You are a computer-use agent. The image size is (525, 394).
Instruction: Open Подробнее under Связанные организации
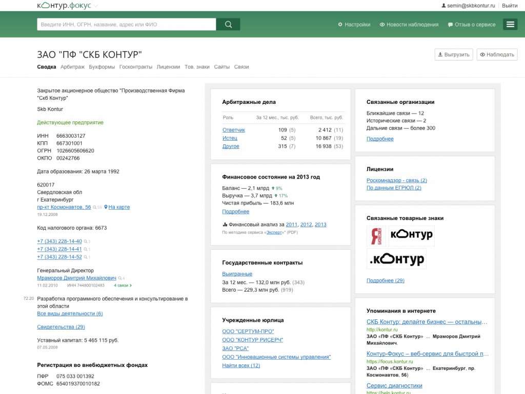[x=380, y=139]
